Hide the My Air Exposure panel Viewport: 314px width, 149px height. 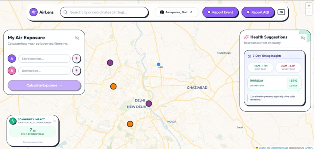pyautogui.click(x=77, y=38)
